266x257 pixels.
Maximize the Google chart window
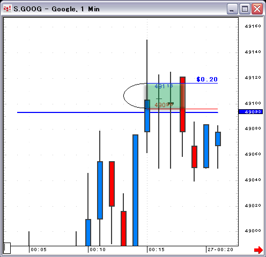[x=245, y=9]
